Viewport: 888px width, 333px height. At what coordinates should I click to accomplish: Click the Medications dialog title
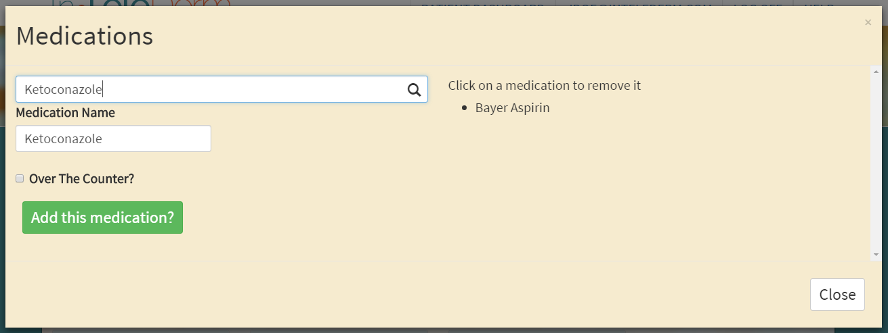coord(85,36)
